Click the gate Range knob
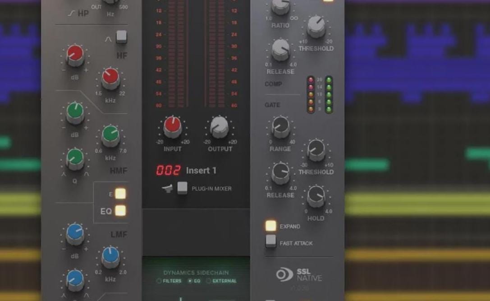The image size is (490, 301). [x=280, y=127]
